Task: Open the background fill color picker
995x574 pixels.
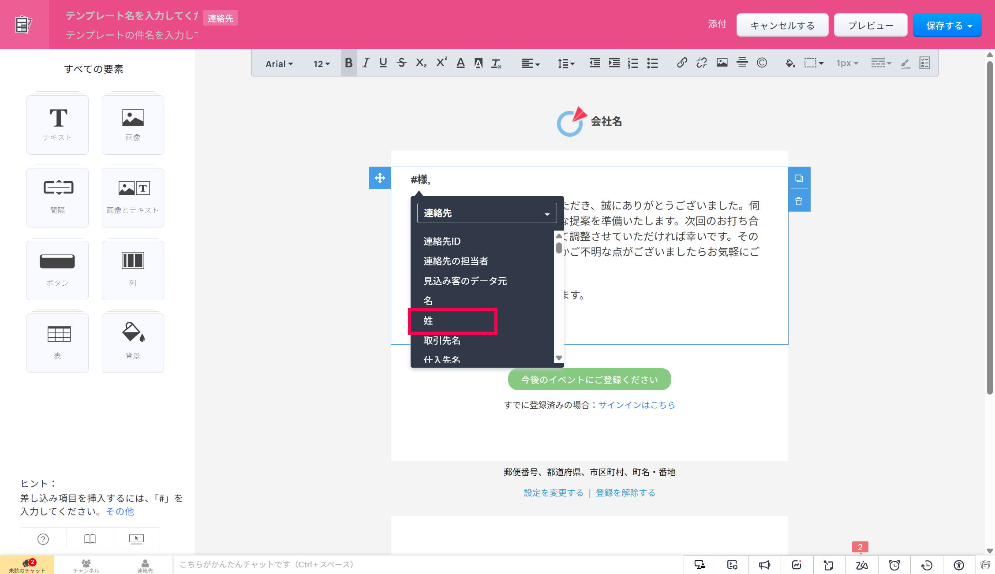Action: (790, 63)
